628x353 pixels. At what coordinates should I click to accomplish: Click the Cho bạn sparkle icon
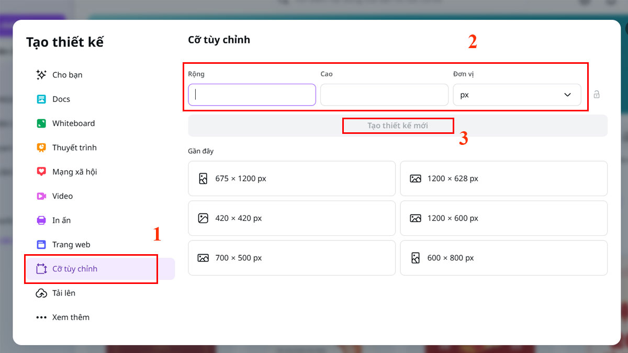[41, 75]
